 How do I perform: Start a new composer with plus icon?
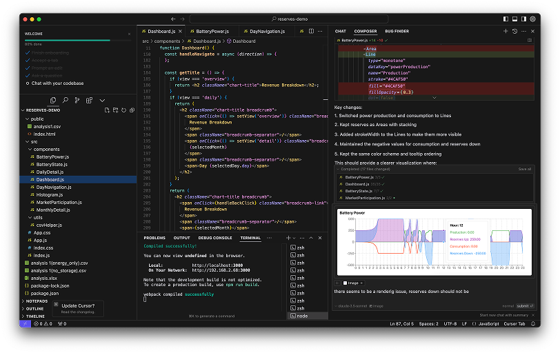click(x=506, y=31)
